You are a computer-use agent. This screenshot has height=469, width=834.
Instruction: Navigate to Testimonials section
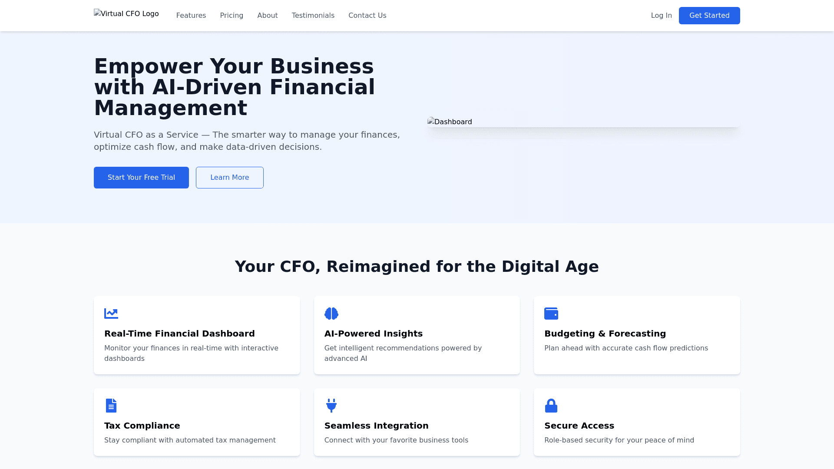(x=313, y=16)
